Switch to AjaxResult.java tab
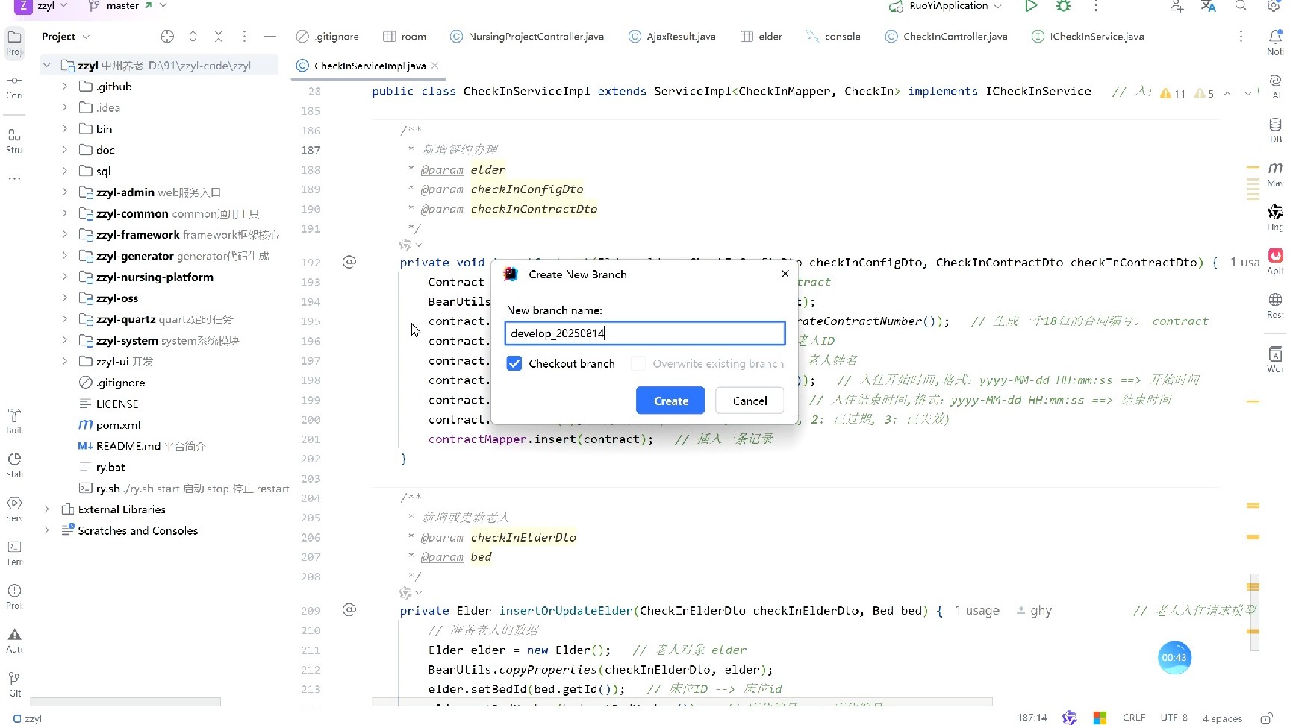 point(672,37)
